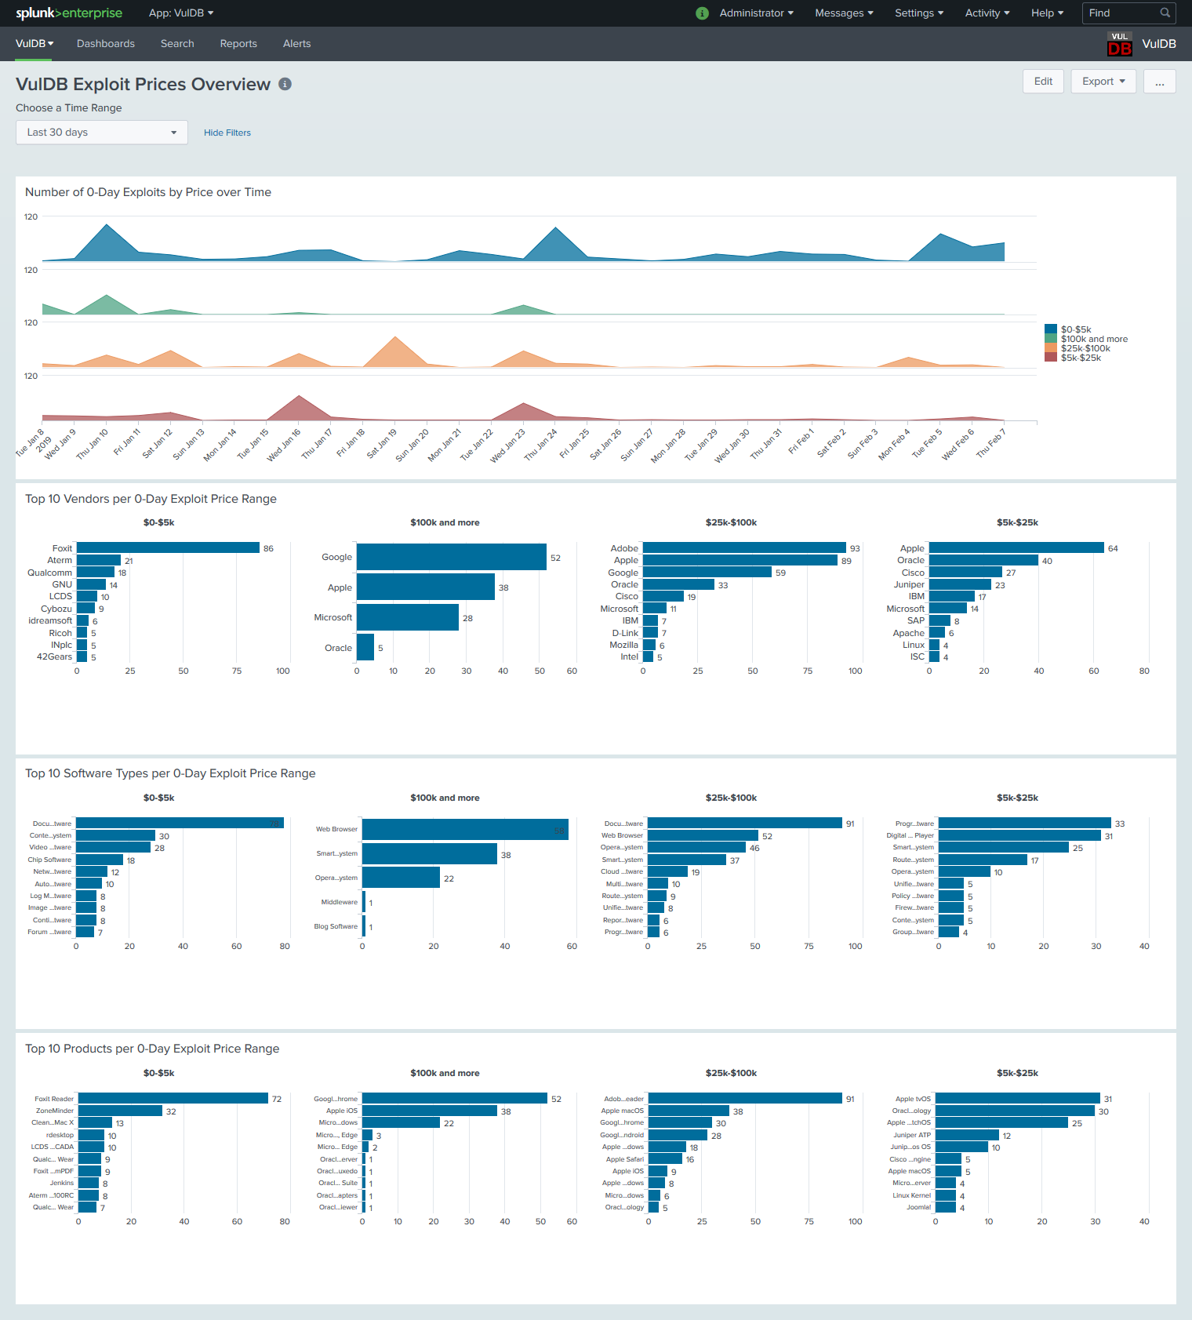Click the 'idreamsoft' vendor label
The image size is (1192, 1320).
[50, 620]
